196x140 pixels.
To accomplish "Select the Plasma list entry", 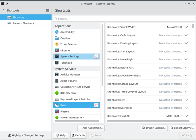I will point(77,111).
